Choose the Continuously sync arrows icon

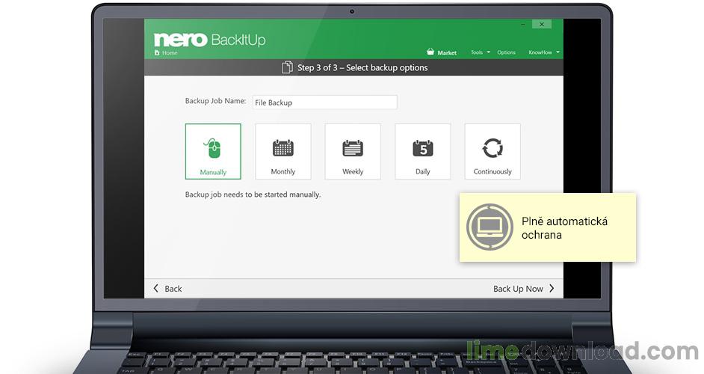[493, 148]
